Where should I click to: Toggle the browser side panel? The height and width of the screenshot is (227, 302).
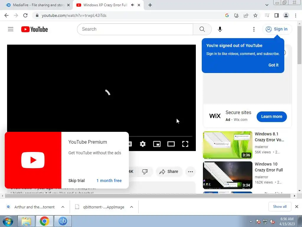277,15
